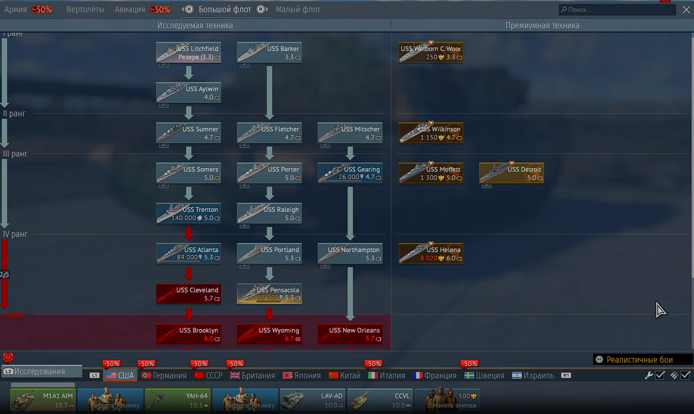Select premium USS Wilkinson card
This screenshot has height=414, width=694.
pos(431,133)
